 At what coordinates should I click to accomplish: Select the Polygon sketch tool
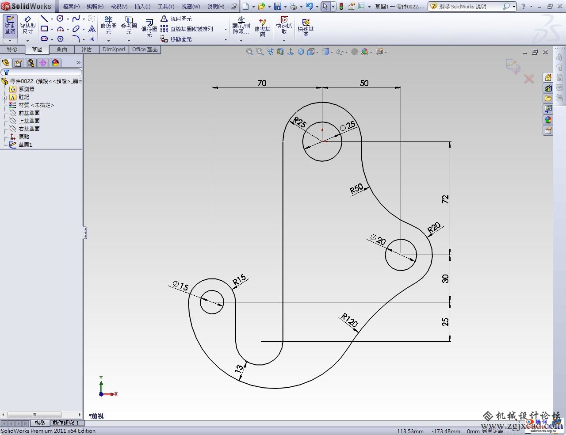tap(61, 39)
